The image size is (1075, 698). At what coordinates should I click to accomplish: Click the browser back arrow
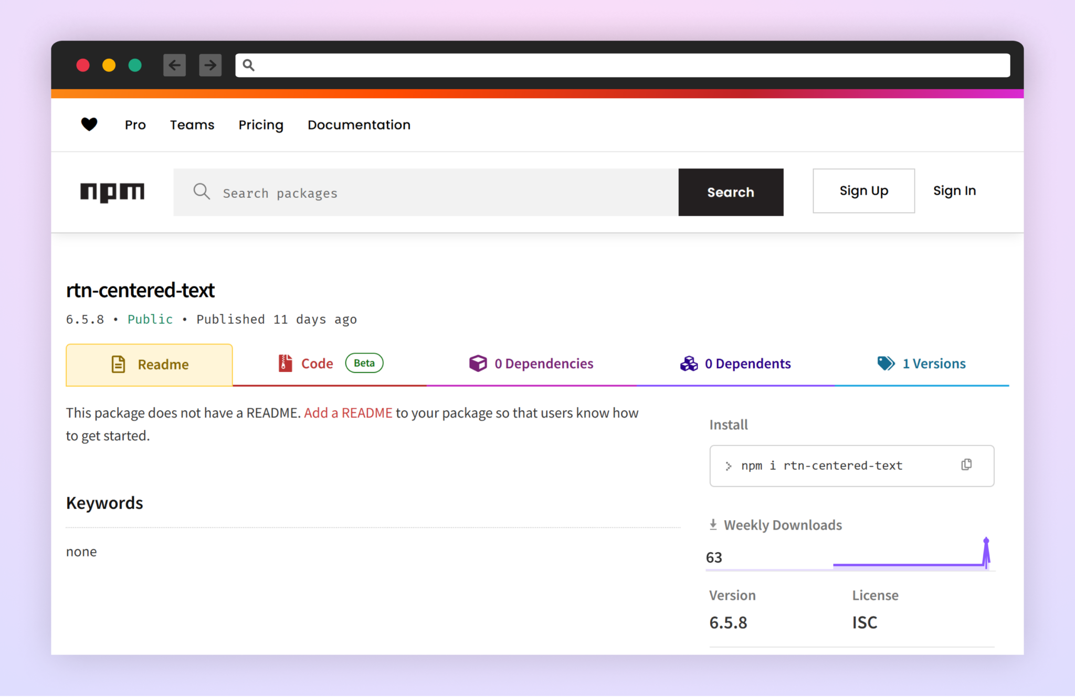click(x=174, y=65)
